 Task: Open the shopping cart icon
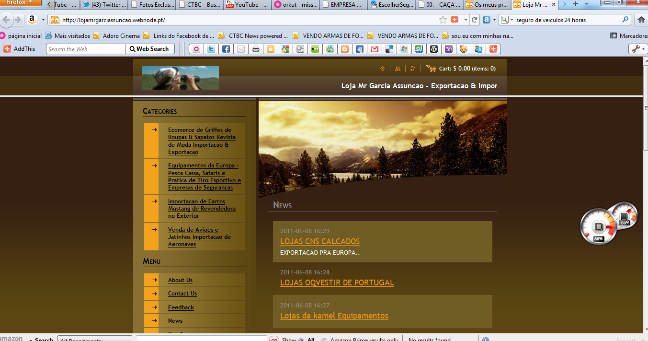[x=431, y=69]
